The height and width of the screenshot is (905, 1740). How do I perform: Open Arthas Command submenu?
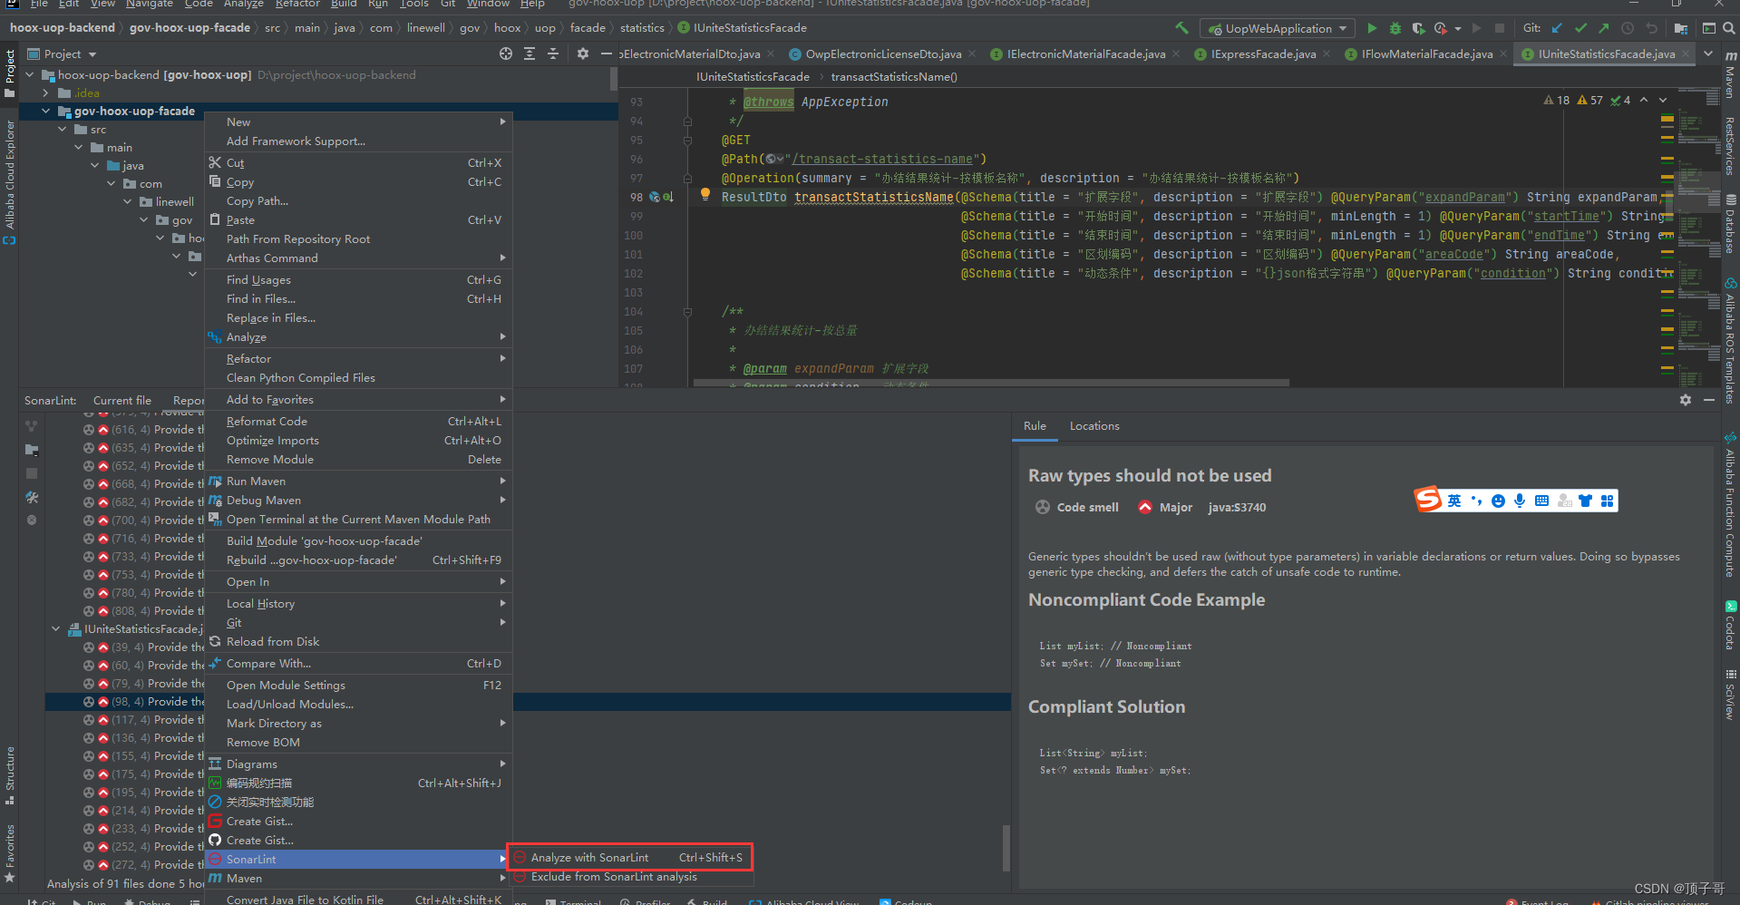click(358, 258)
